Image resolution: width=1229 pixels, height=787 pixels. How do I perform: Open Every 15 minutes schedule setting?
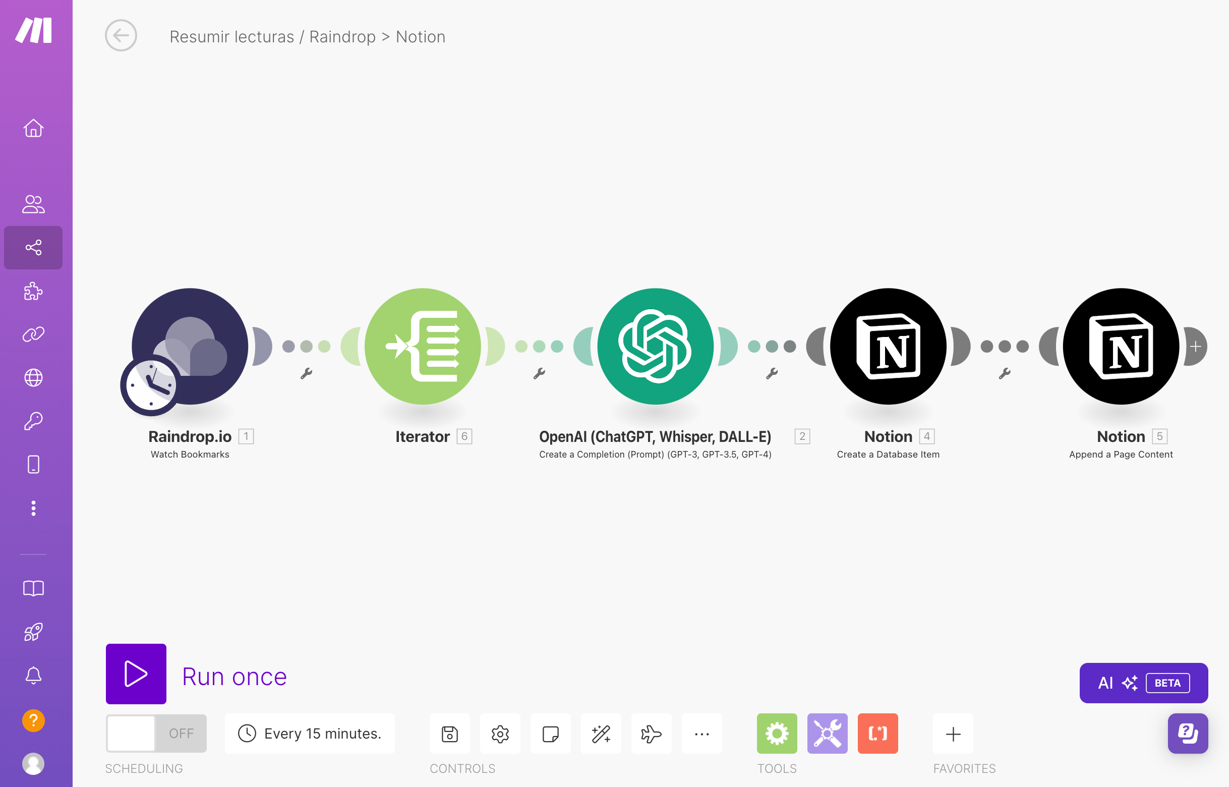pos(310,734)
